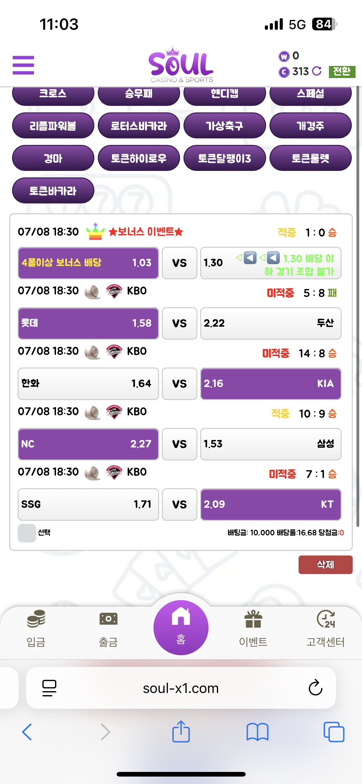Click the red 삭제 delete button

pyautogui.click(x=325, y=564)
